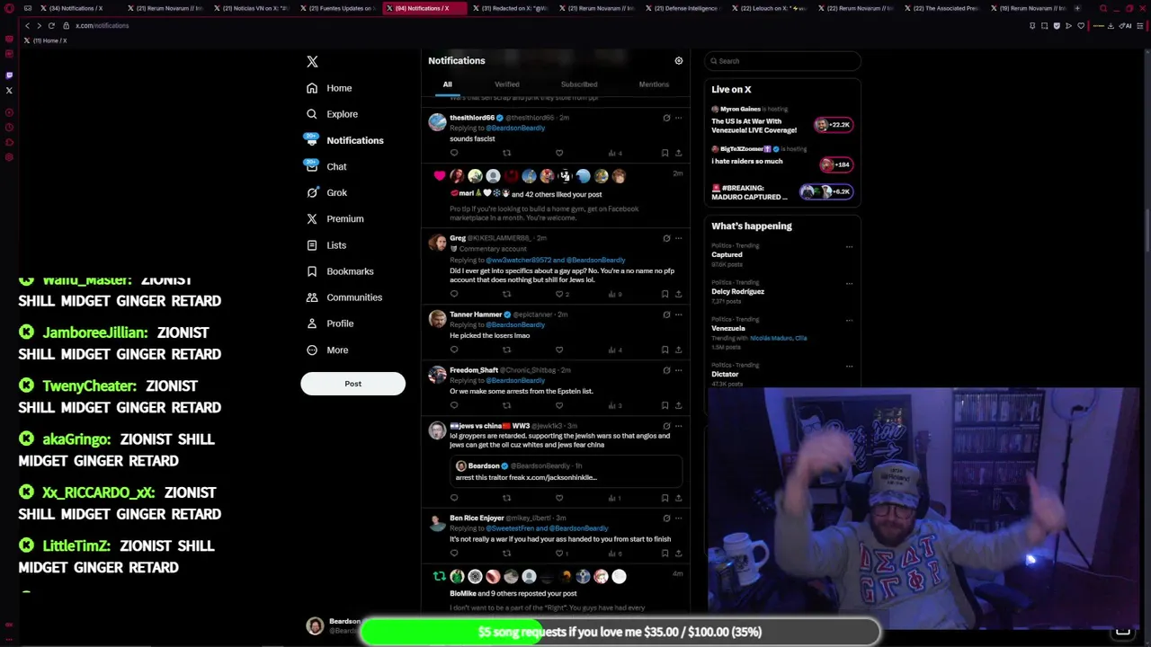Repost Tanner Hammer's reply
Screen dimensions: 1151x647
coord(506,350)
